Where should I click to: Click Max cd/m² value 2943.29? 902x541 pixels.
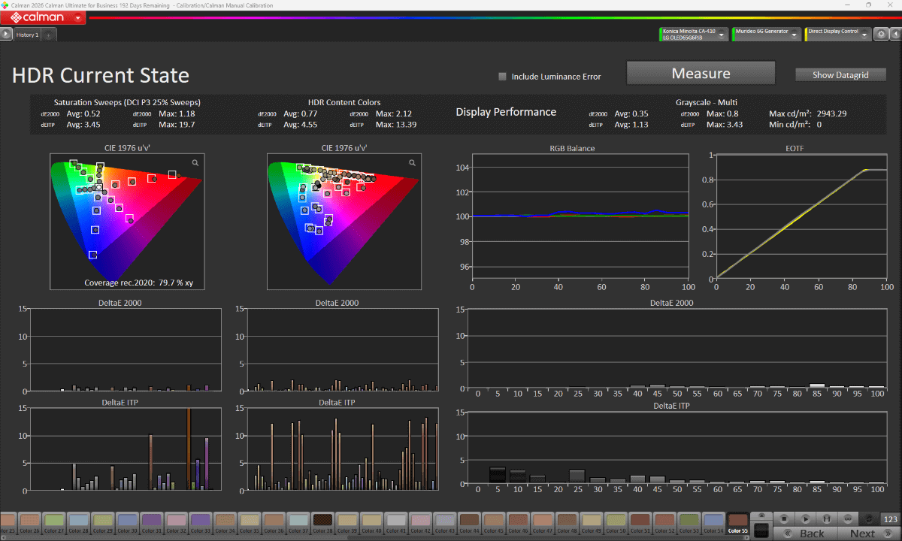point(830,113)
